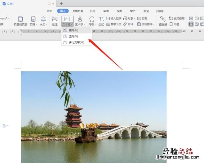Click the floating page icon at the left margin
The height and width of the screenshot is (163, 204).
tap(4, 126)
